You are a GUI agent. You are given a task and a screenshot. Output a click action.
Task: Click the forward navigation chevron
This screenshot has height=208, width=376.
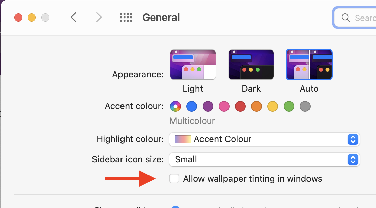(99, 17)
